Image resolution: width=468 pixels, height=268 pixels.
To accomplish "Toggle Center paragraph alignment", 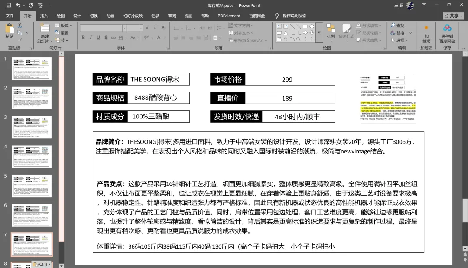I will [183, 38].
